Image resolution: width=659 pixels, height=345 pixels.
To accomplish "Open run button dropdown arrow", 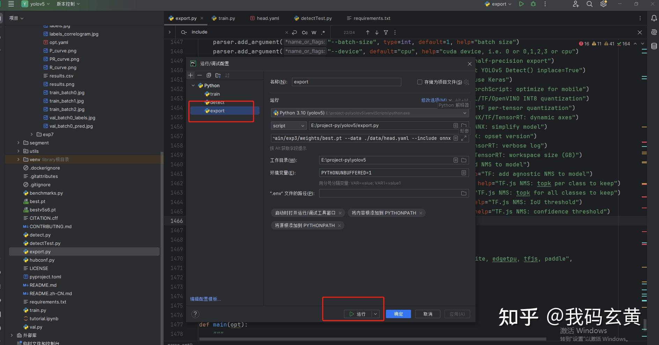I will (375, 314).
